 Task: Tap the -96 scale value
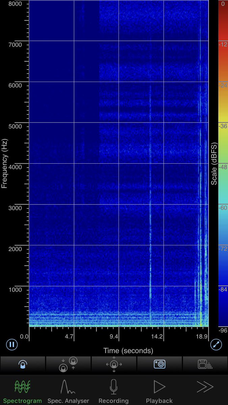click(223, 330)
